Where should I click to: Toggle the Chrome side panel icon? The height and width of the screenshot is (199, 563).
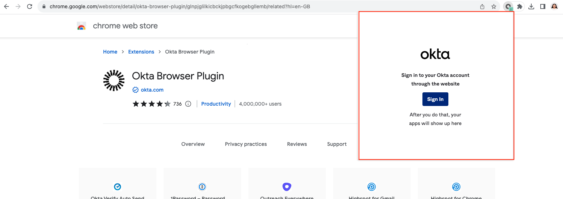[x=542, y=6]
